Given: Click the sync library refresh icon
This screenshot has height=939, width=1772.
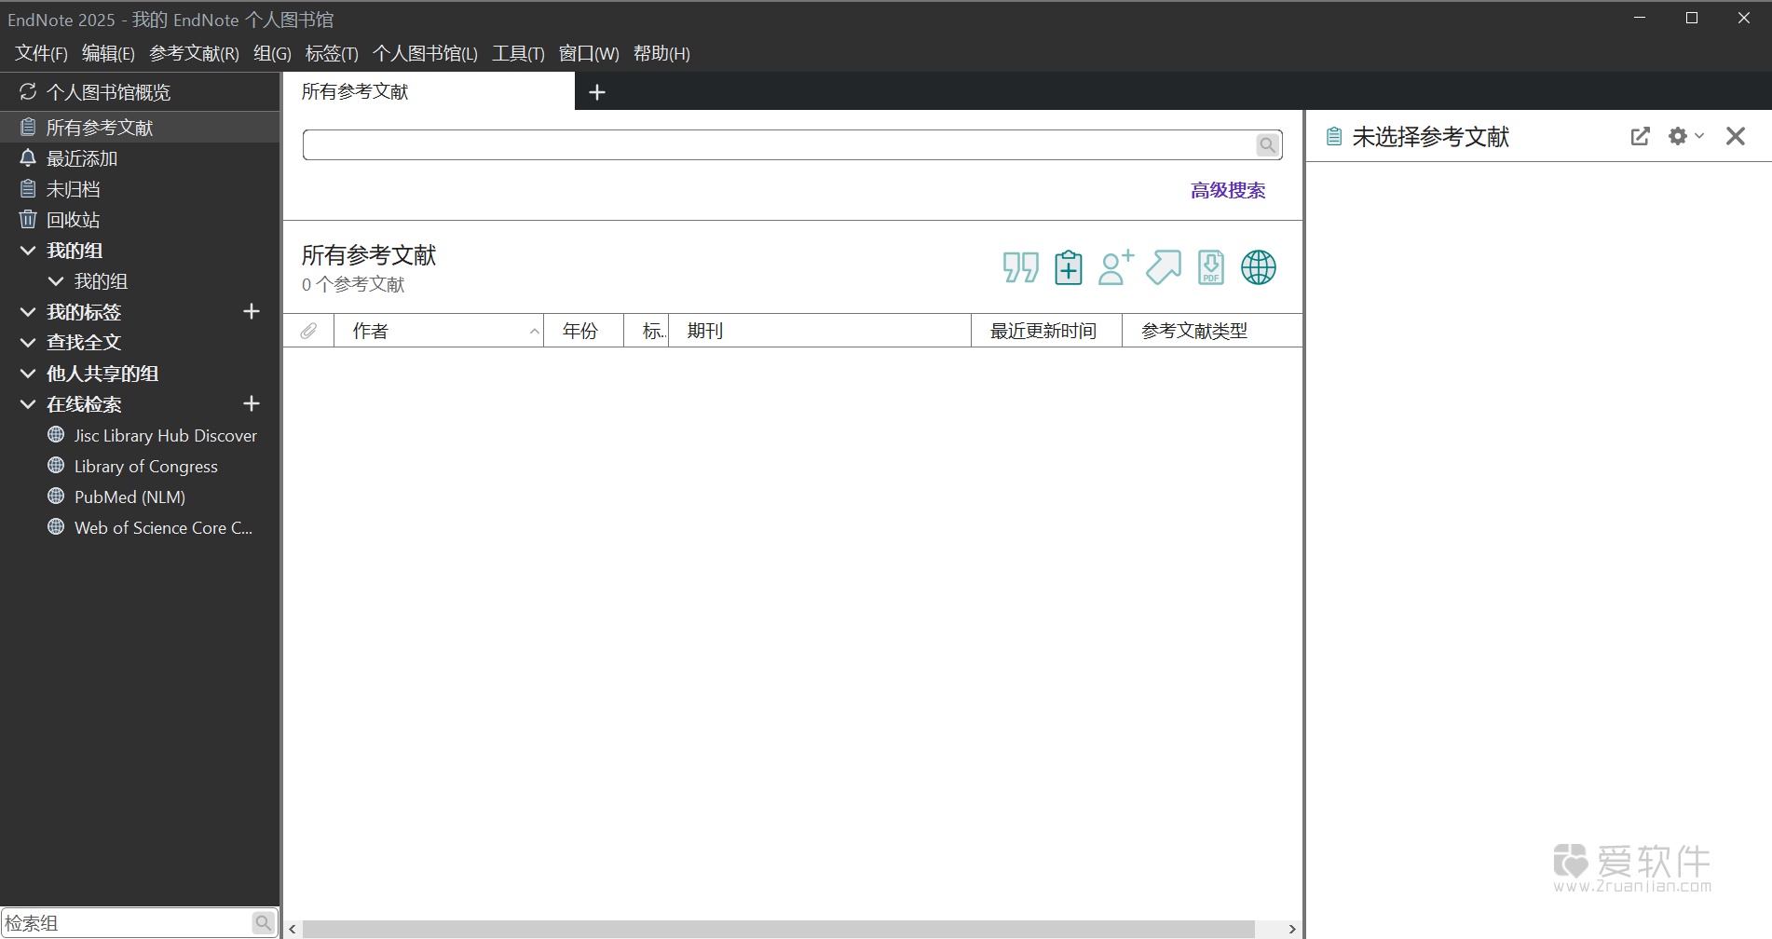Looking at the screenshot, I should [27, 91].
